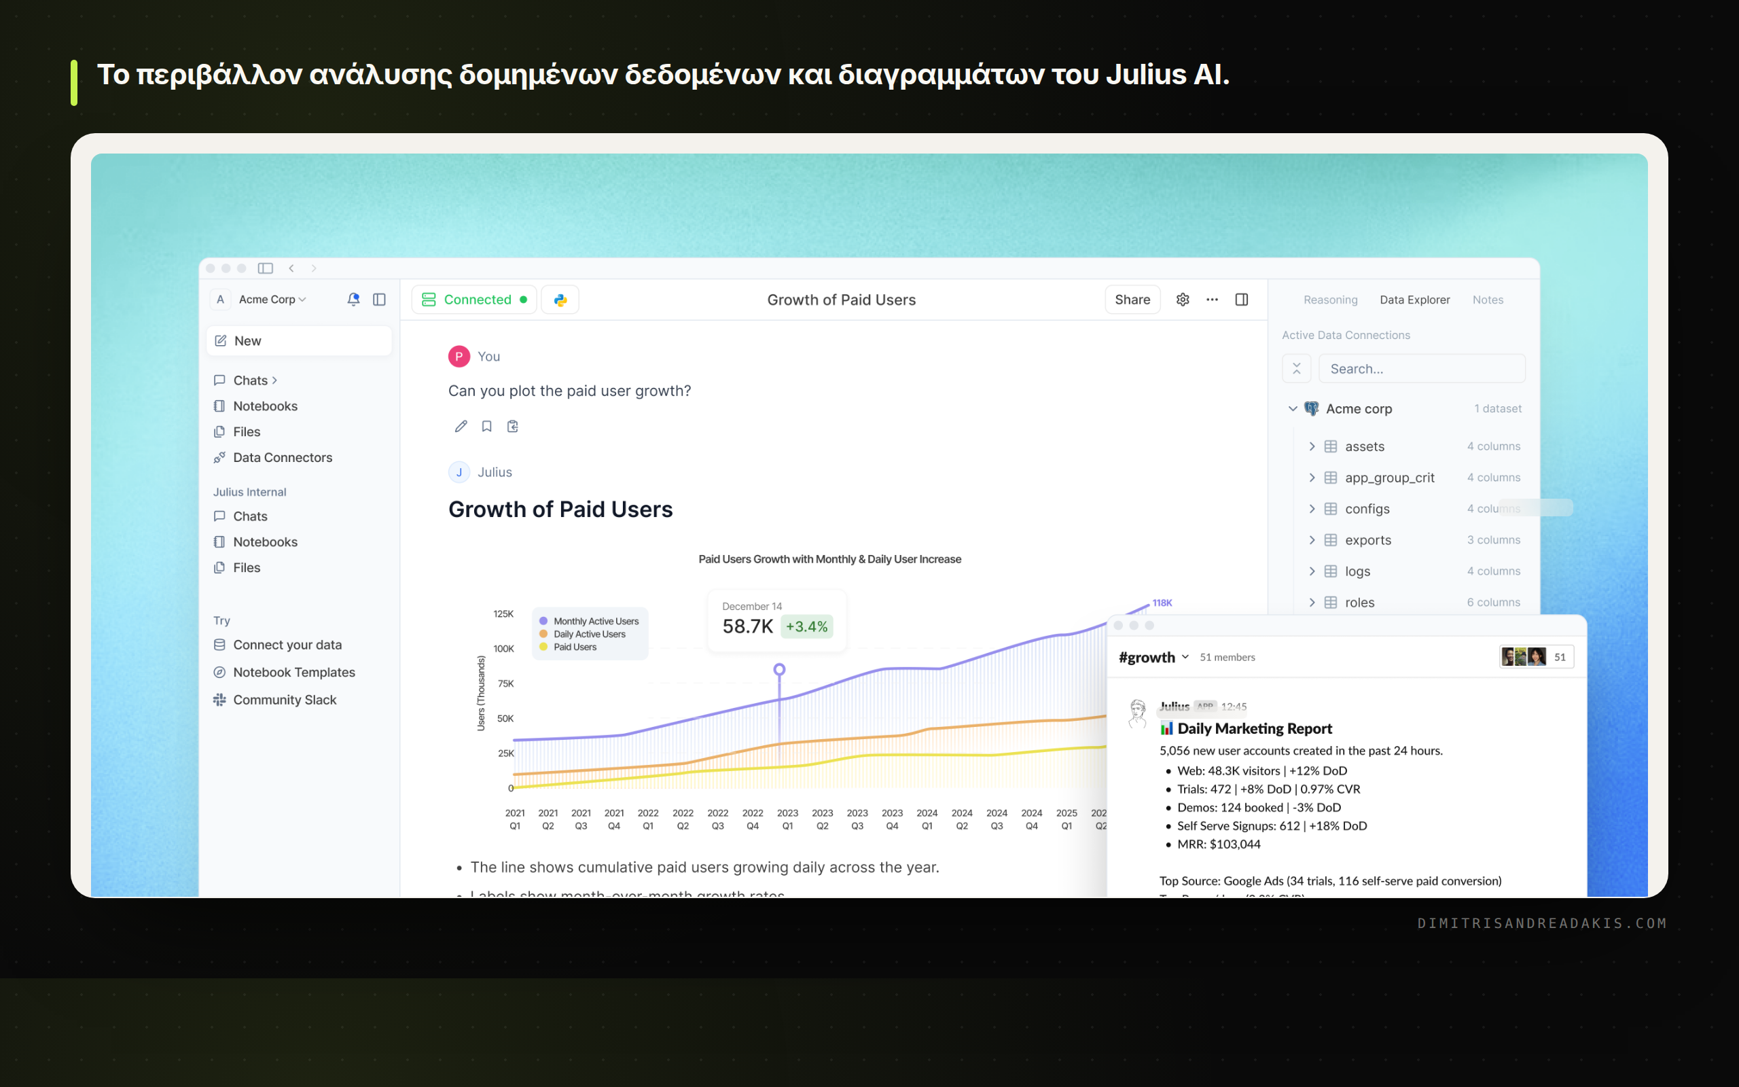This screenshot has width=1739, height=1087.
Task: Click the Daily Marketing Report bar chart emoji
Action: (x=1166, y=728)
